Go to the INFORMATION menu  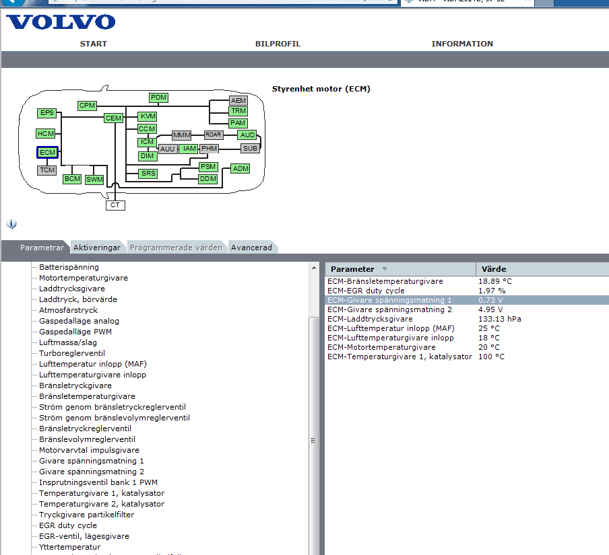click(462, 44)
